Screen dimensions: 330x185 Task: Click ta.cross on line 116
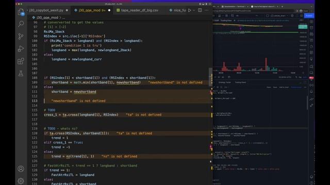[x=70, y=115]
